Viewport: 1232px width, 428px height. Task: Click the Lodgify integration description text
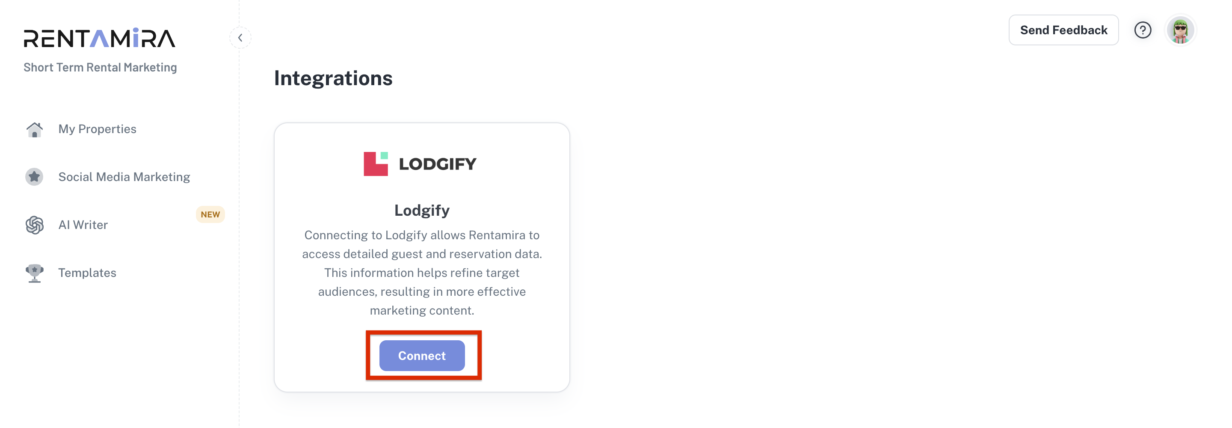[421, 272]
